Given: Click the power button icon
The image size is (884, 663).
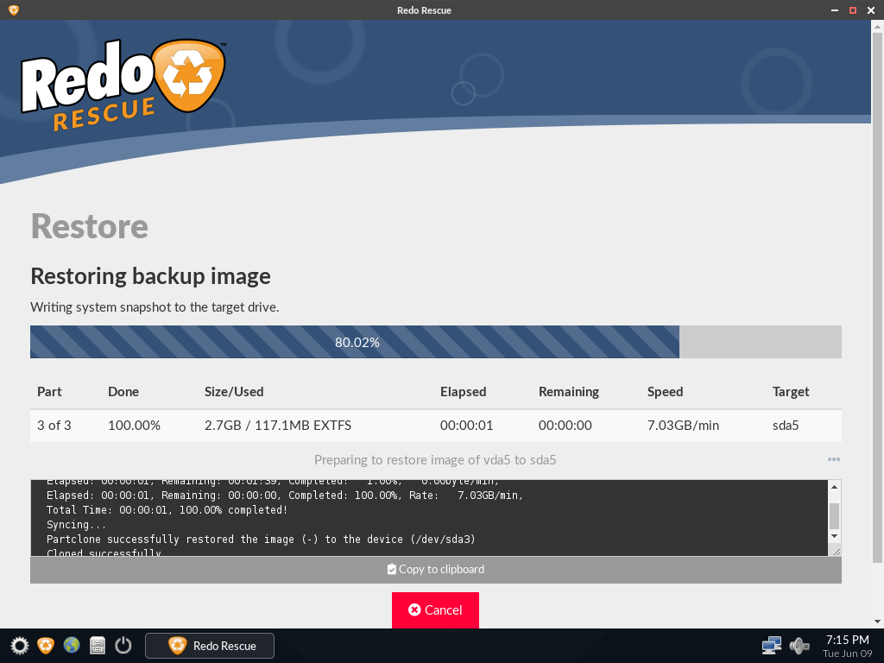Looking at the screenshot, I should pos(122,645).
